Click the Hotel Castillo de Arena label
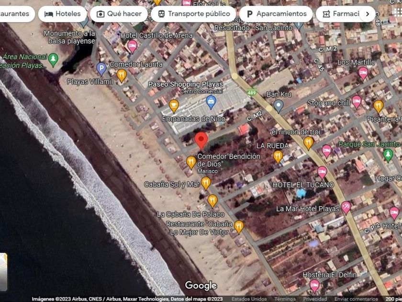Screen dimensions: 402x302 coord(156,35)
